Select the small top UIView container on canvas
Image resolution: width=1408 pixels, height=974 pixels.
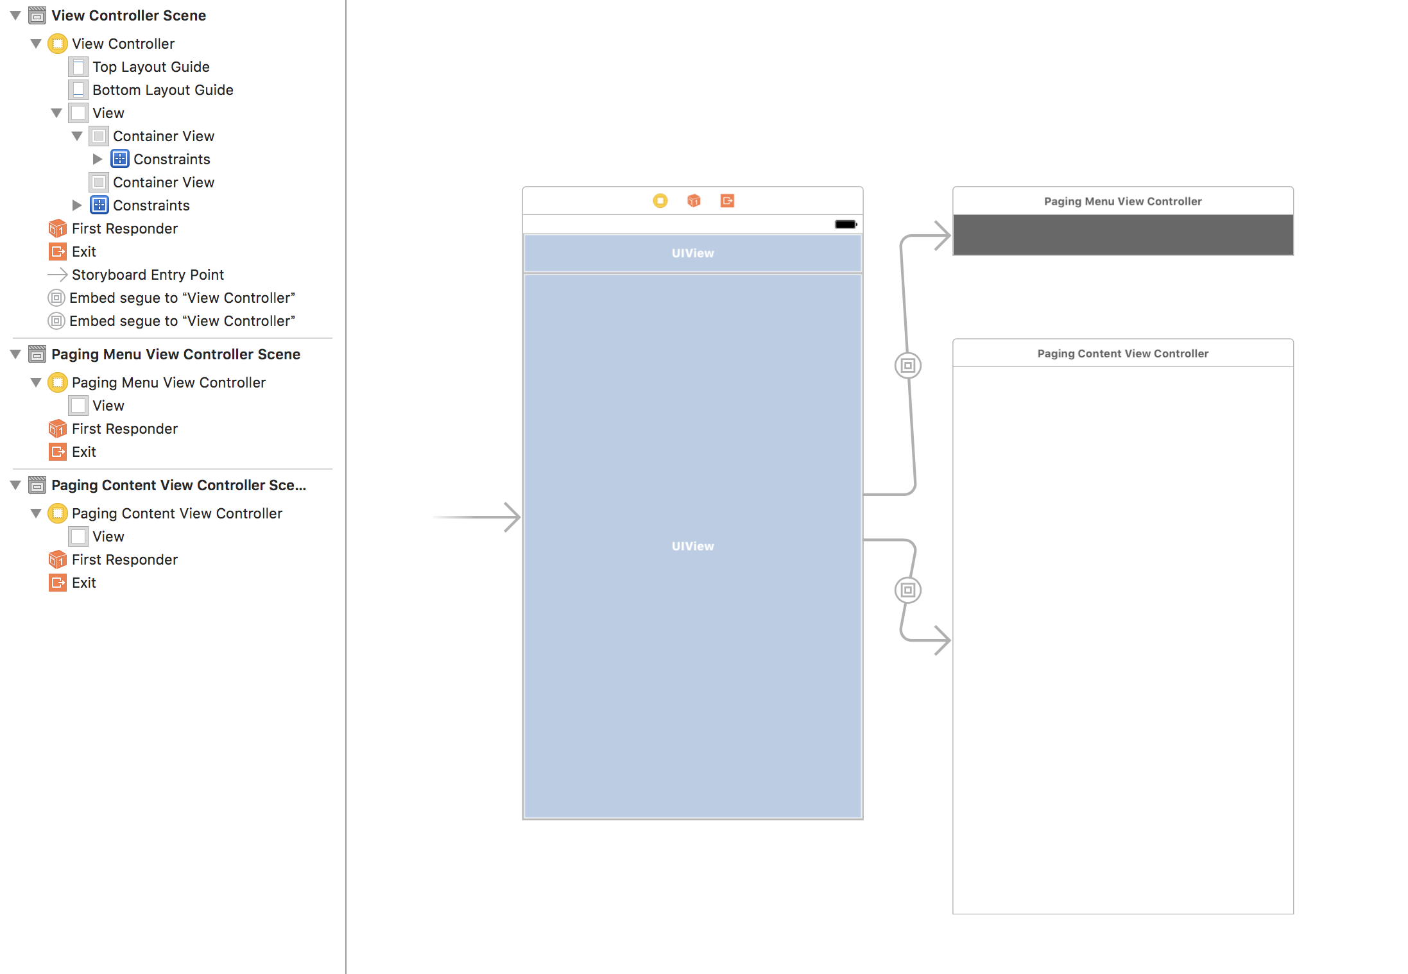pyautogui.click(x=692, y=253)
